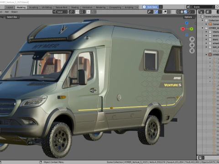Image resolution: width=219 pixels, height=164 pixels.
Task: Expand the interior collection
Action: click(x=206, y=32)
